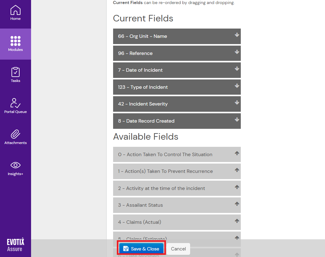Add Assailant Status using up arrow
Screen dimensions: 325x257
(x=237, y=204)
